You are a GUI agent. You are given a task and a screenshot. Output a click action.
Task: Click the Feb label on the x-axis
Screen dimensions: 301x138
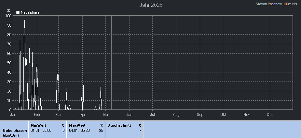(37, 115)
